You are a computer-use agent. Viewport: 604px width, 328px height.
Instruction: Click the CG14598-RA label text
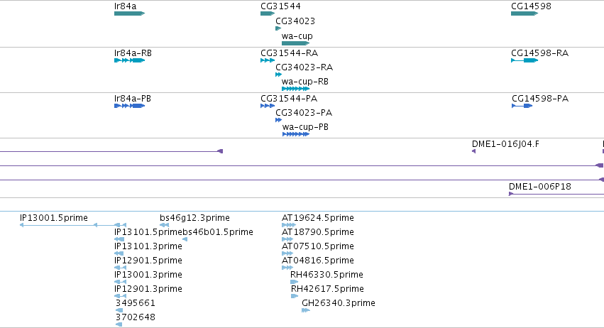tap(539, 53)
